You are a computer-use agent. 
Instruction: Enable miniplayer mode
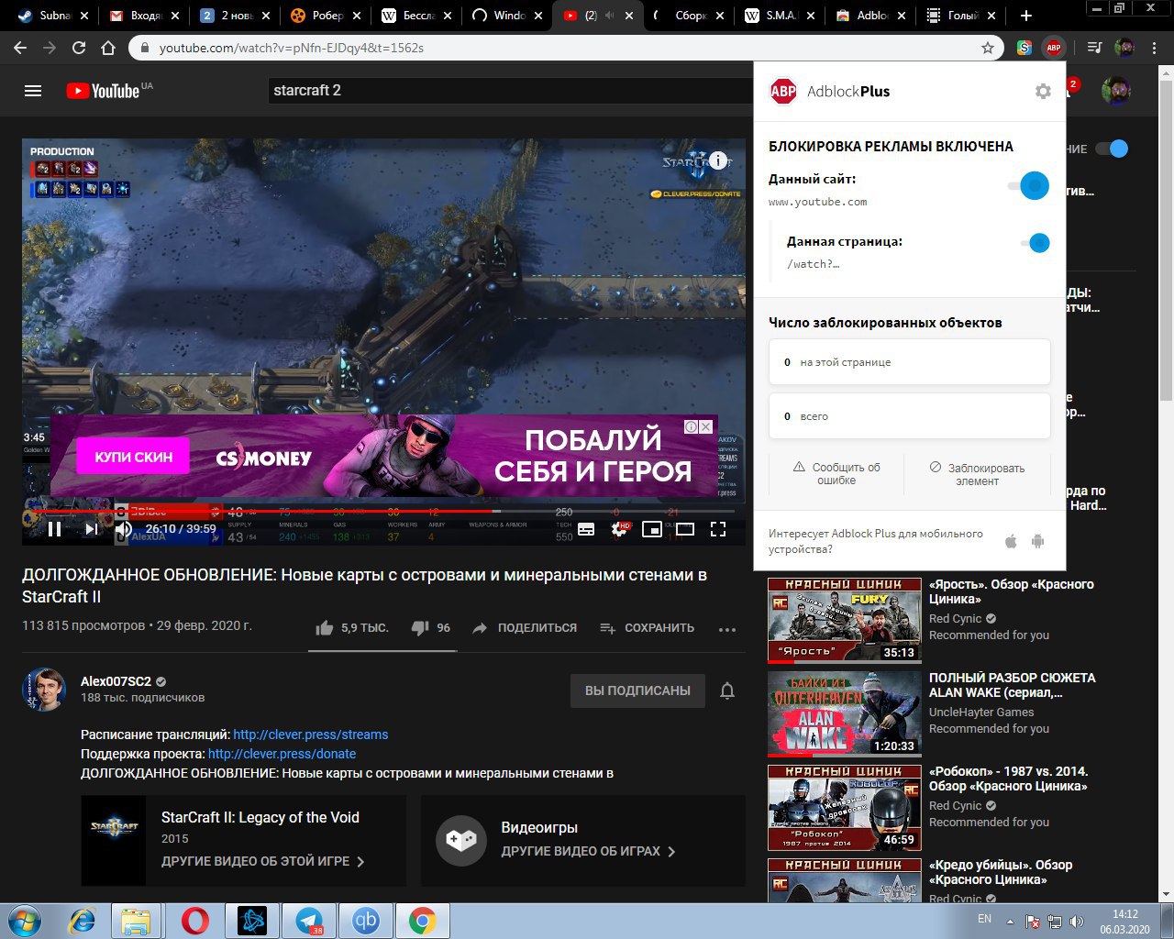652,529
